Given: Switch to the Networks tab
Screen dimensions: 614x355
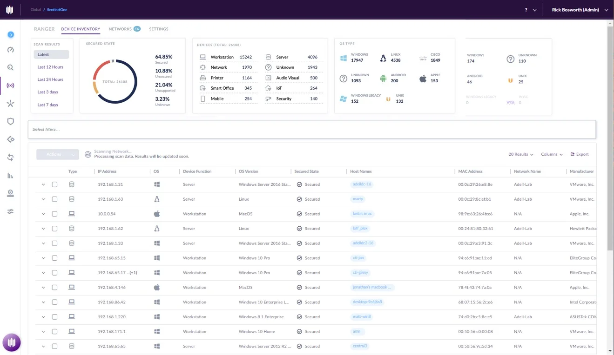Looking at the screenshot, I should point(120,29).
